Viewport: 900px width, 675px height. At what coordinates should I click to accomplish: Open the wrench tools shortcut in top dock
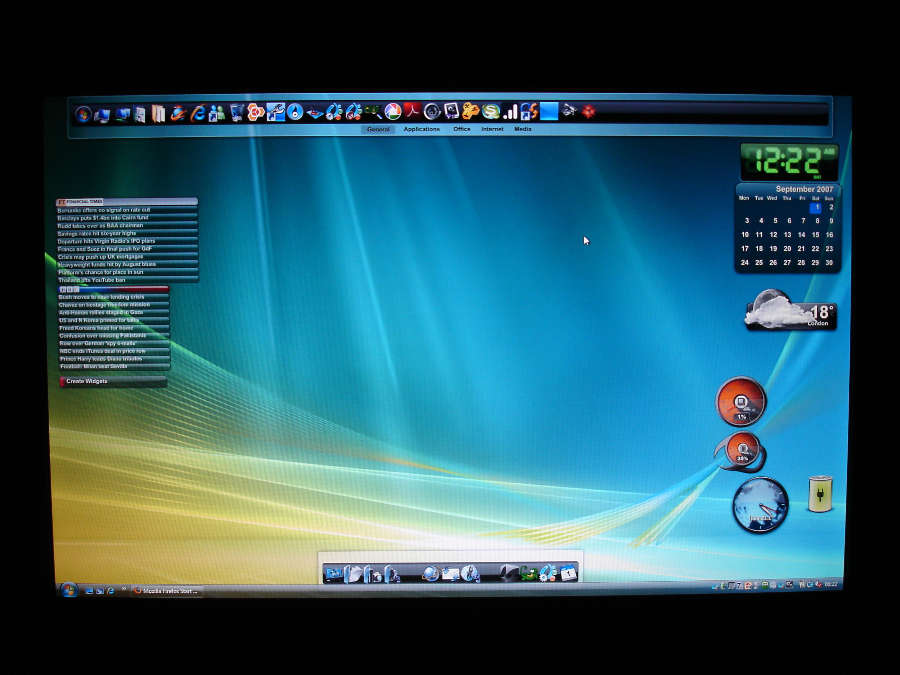tap(276, 112)
